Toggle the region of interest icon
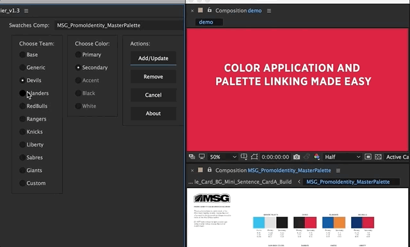The width and height of the screenshot is (410, 247). tap(254, 157)
